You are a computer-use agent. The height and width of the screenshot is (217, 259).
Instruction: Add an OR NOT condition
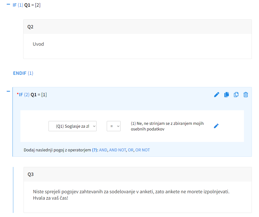pyautogui.click(x=143, y=150)
